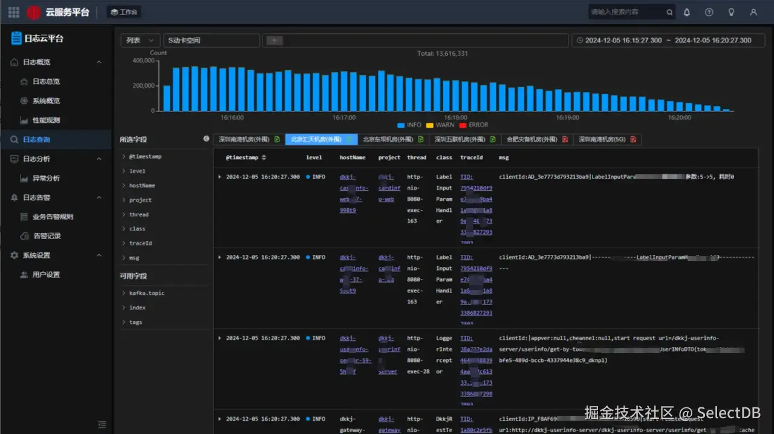Open the 列表 view dropdown
Screen dimensions: 774x434
pos(140,41)
